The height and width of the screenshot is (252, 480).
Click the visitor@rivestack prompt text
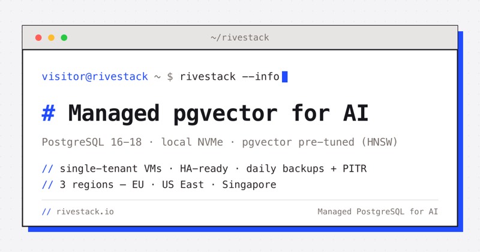click(95, 77)
